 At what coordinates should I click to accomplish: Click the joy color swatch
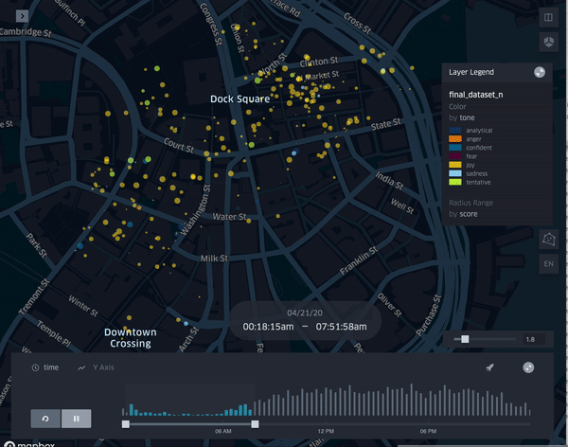click(x=455, y=165)
